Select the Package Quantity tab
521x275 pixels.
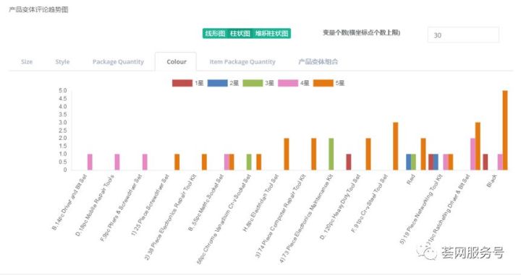click(x=118, y=61)
